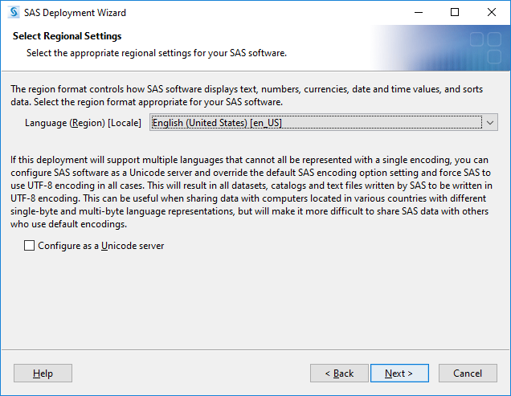Open the English (United States) [en_US] combo box
The height and width of the screenshot is (396, 511).
tap(324, 123)
